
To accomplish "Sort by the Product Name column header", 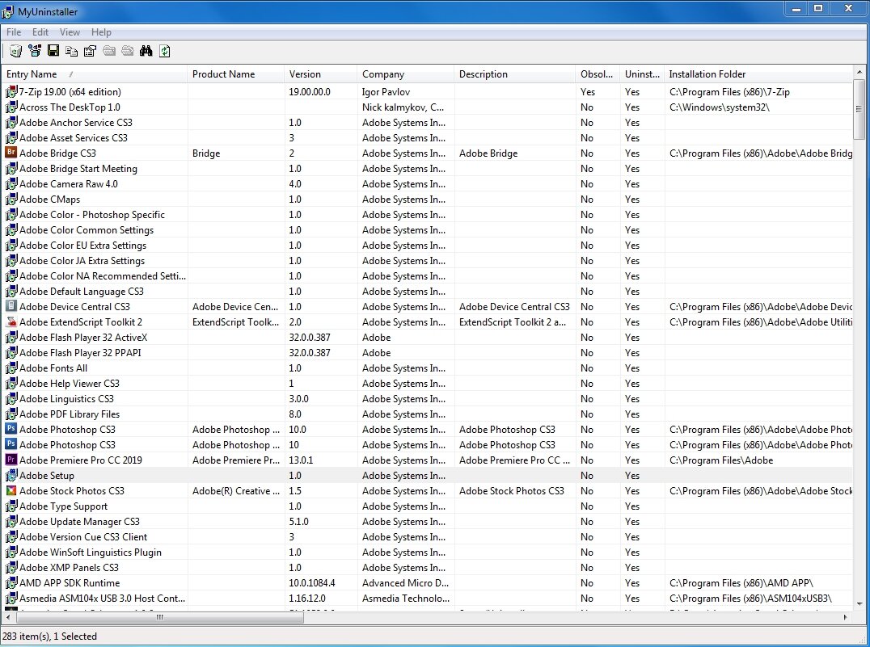I will [236, 74].
